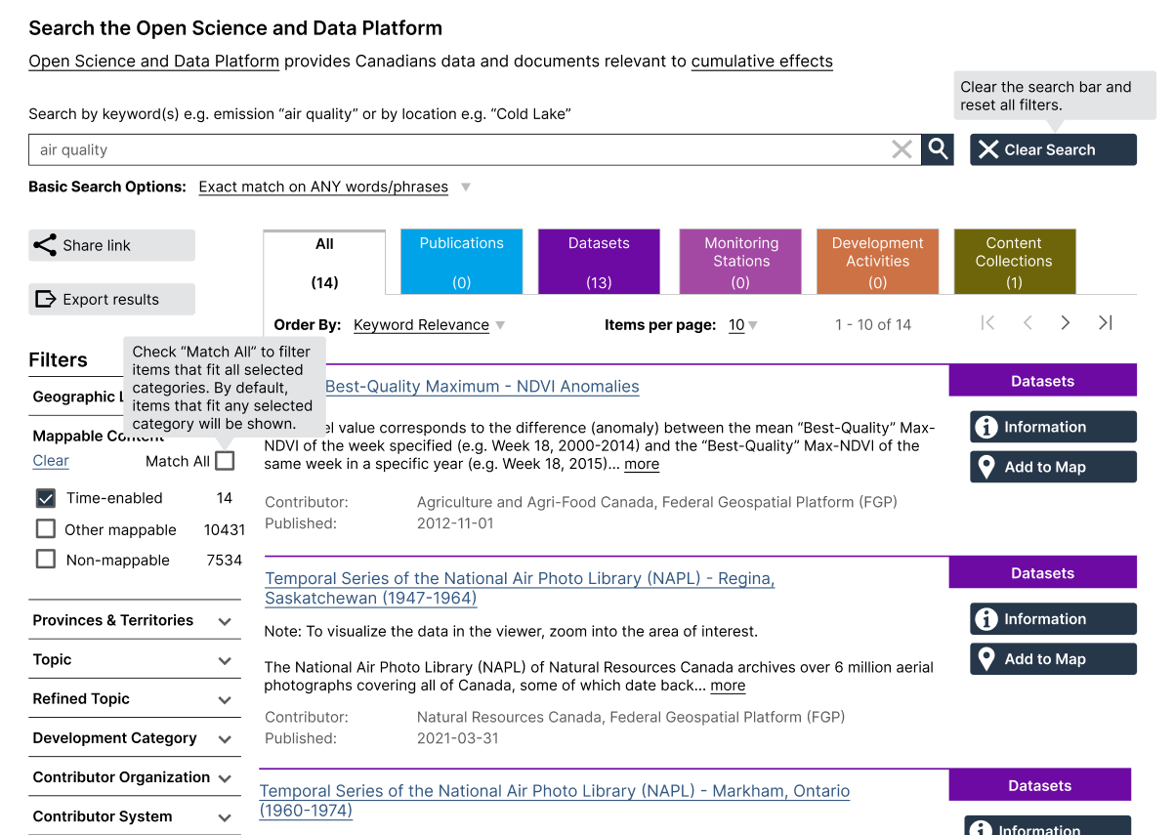This screenshot has width=1174, height=835.
Task: Click the Export results icon
Action: (x=45, y=298)
